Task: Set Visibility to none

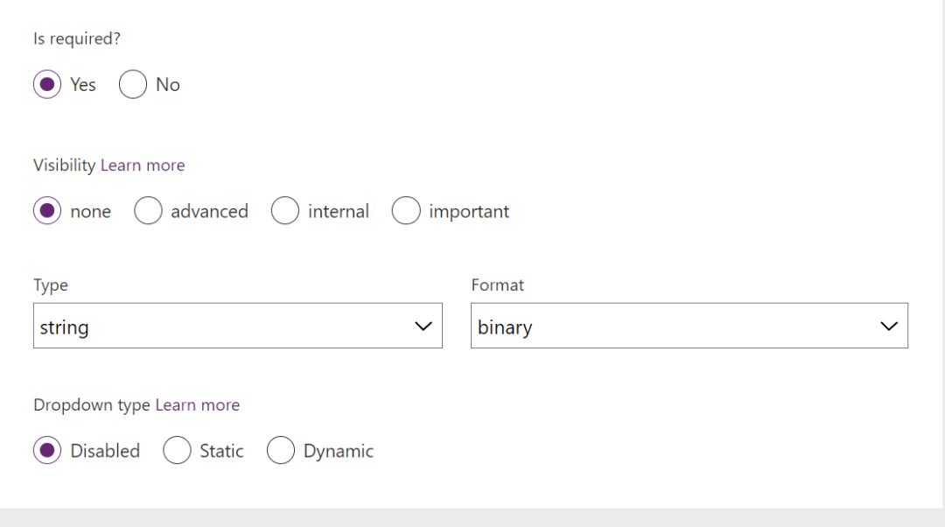Action: tap(47, 211)
